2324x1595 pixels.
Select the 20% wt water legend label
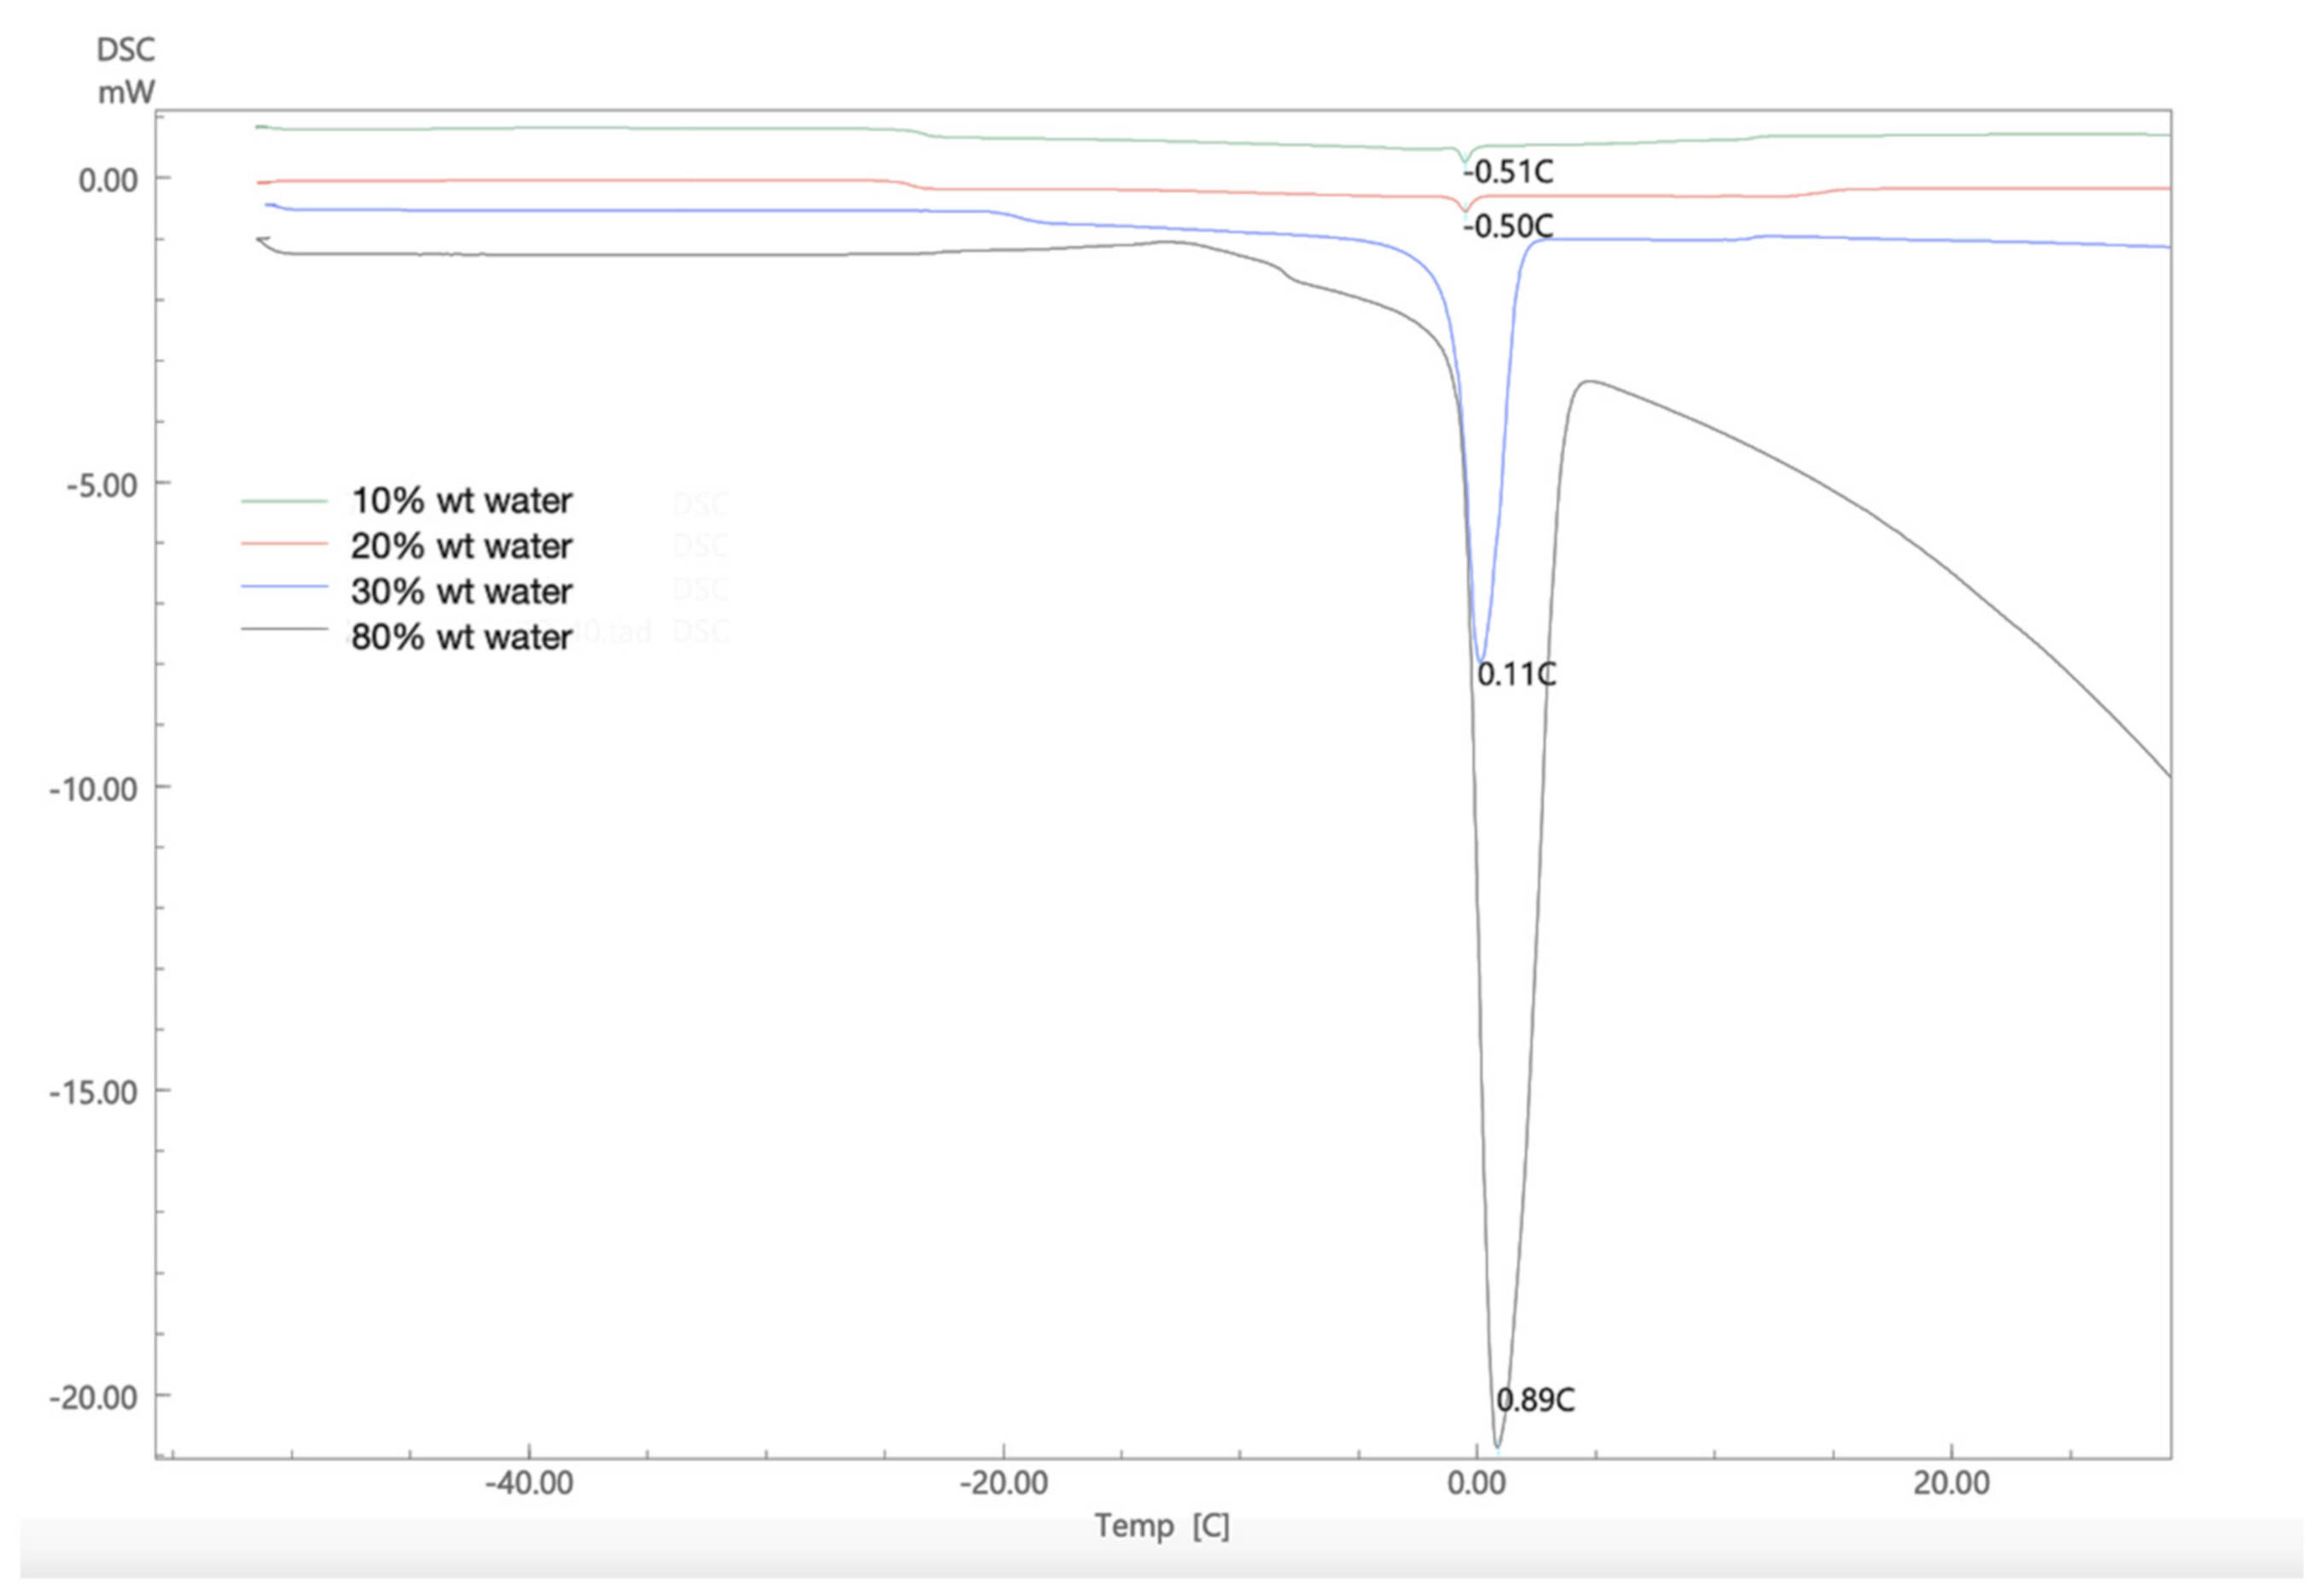(x=461, y=546)
